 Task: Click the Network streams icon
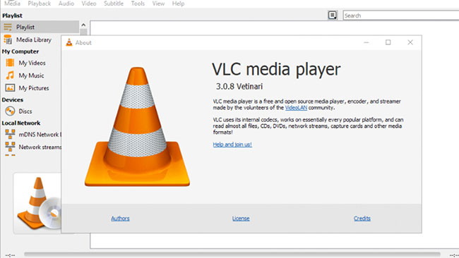pyautogui.click(x=10, y=147)
